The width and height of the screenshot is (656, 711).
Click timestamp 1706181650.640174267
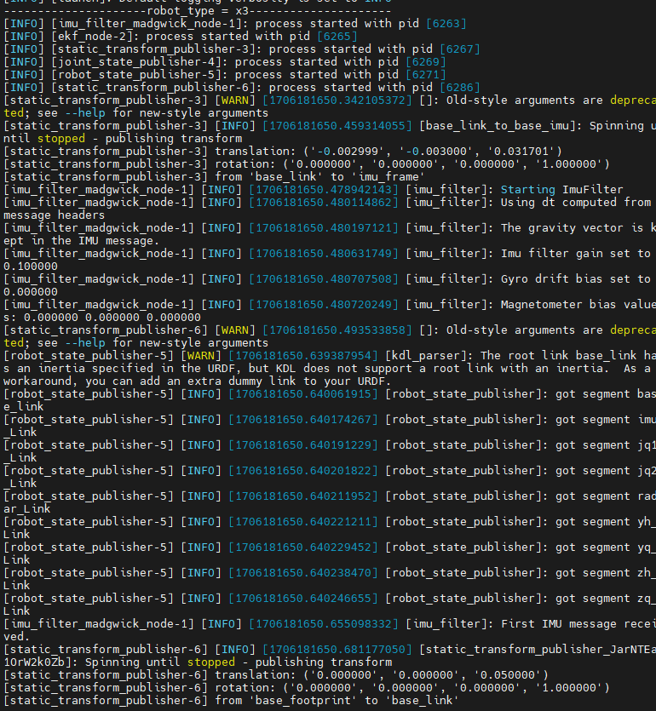click(x=303, y=420)
